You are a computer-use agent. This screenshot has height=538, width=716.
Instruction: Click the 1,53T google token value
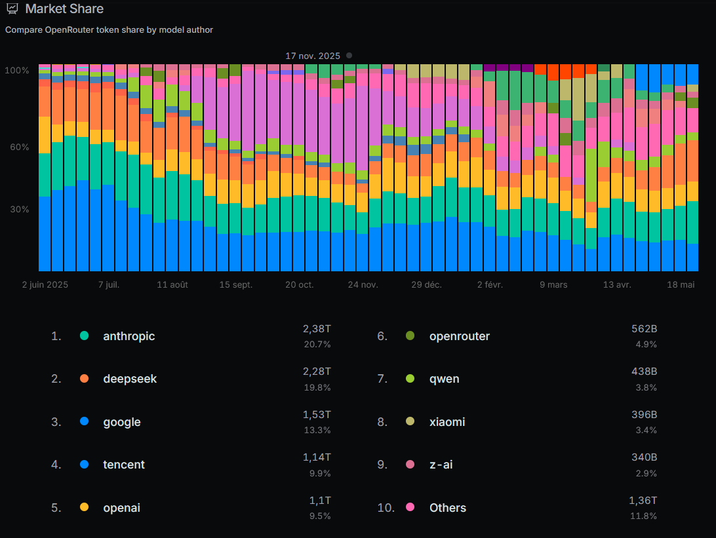tap(317, 414)
